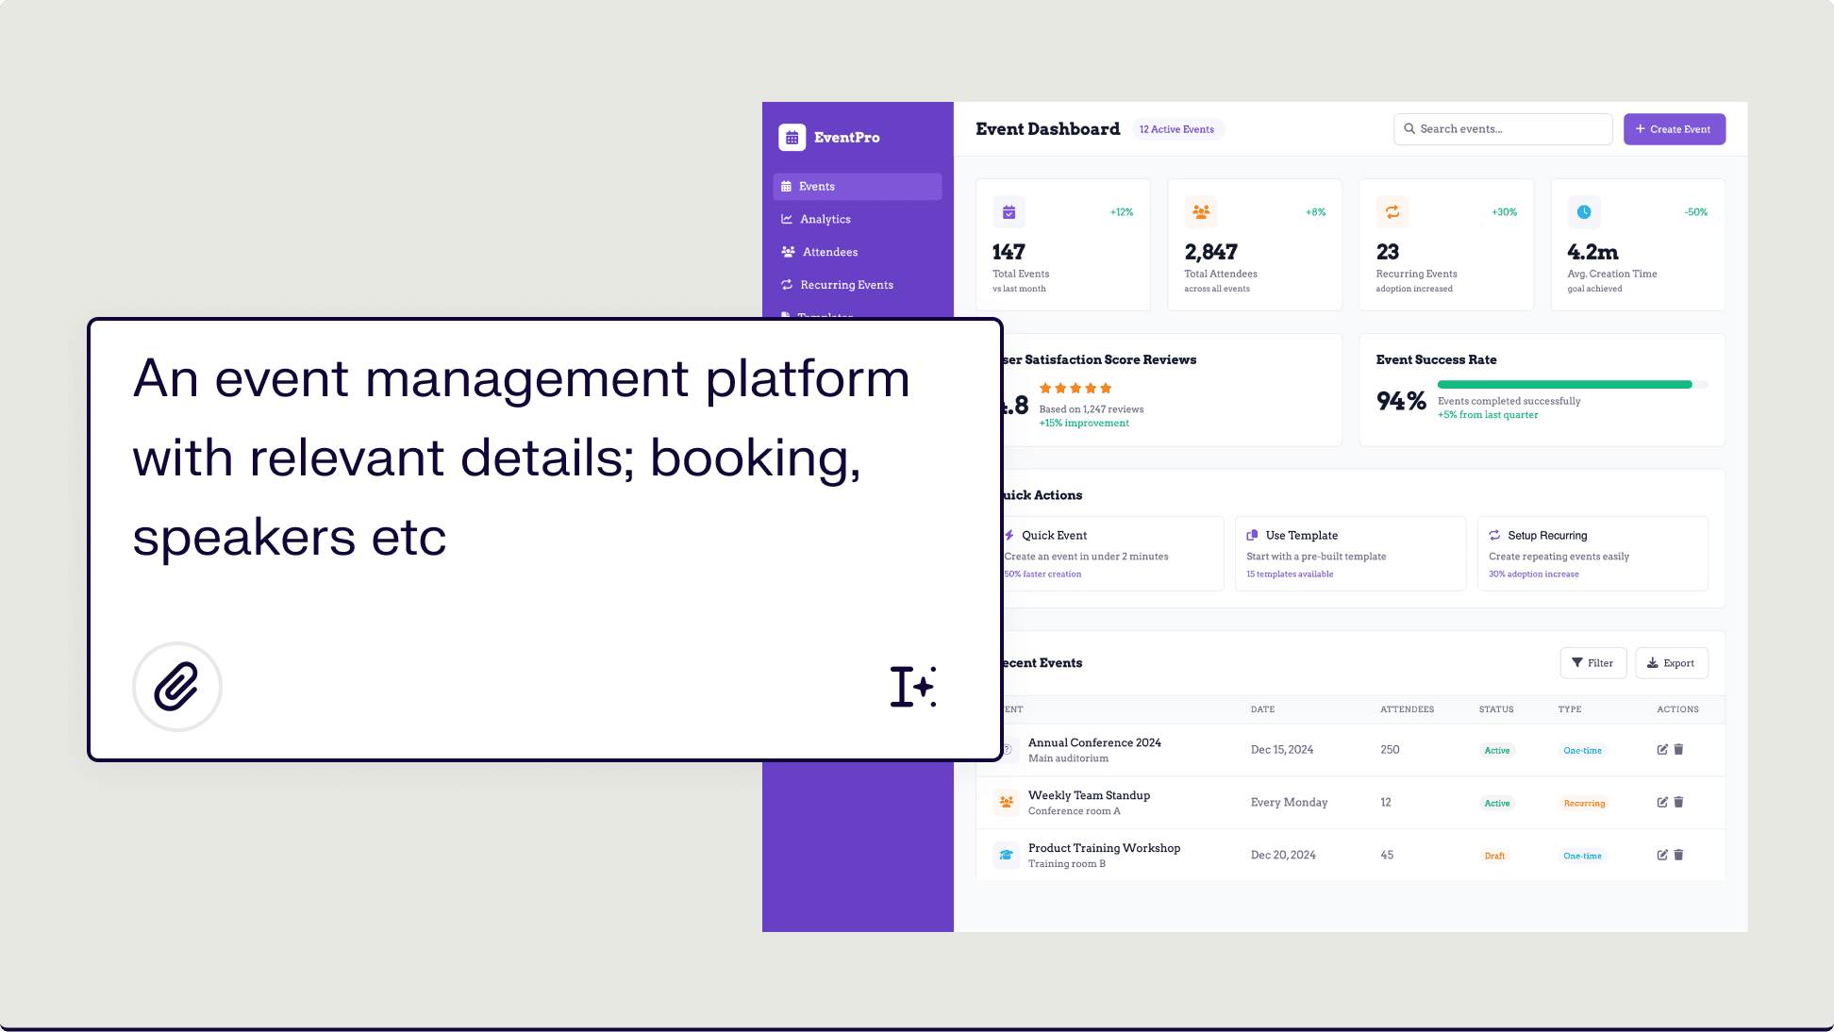This screenshot has height=1032, width=1834.
Task: Click the text insertion icon on the overlay card
Action: [x=912, y=687]
